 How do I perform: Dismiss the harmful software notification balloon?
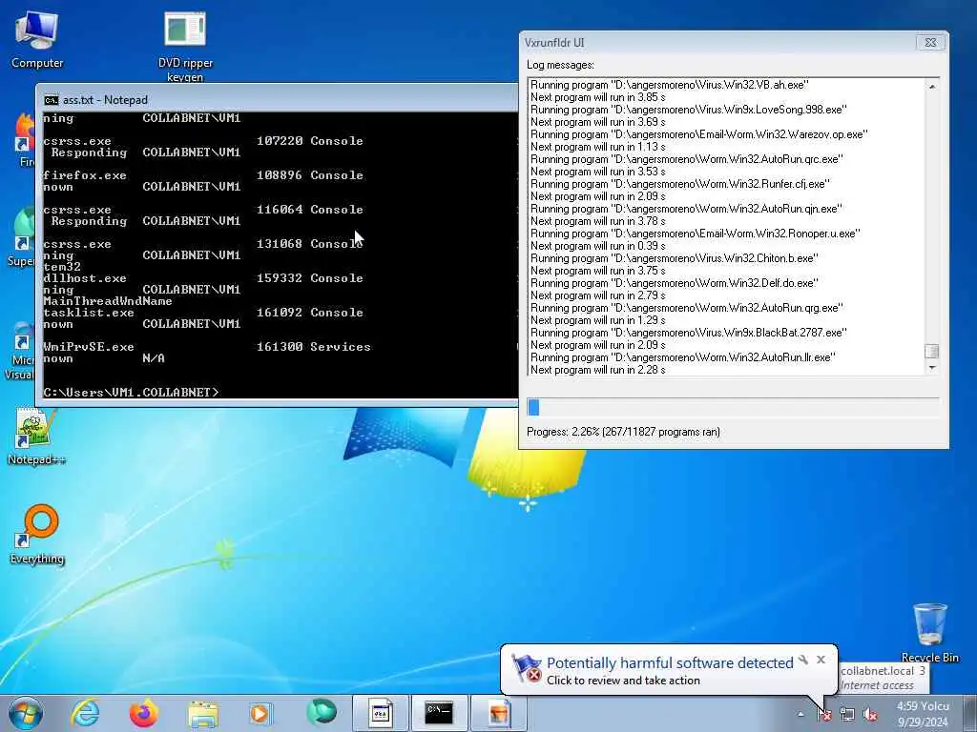[x=821, y=660]
